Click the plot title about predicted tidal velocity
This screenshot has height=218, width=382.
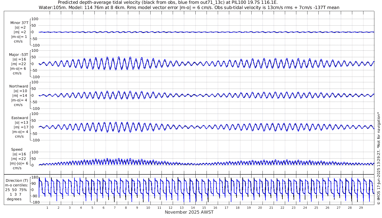(x=168, y=2)
